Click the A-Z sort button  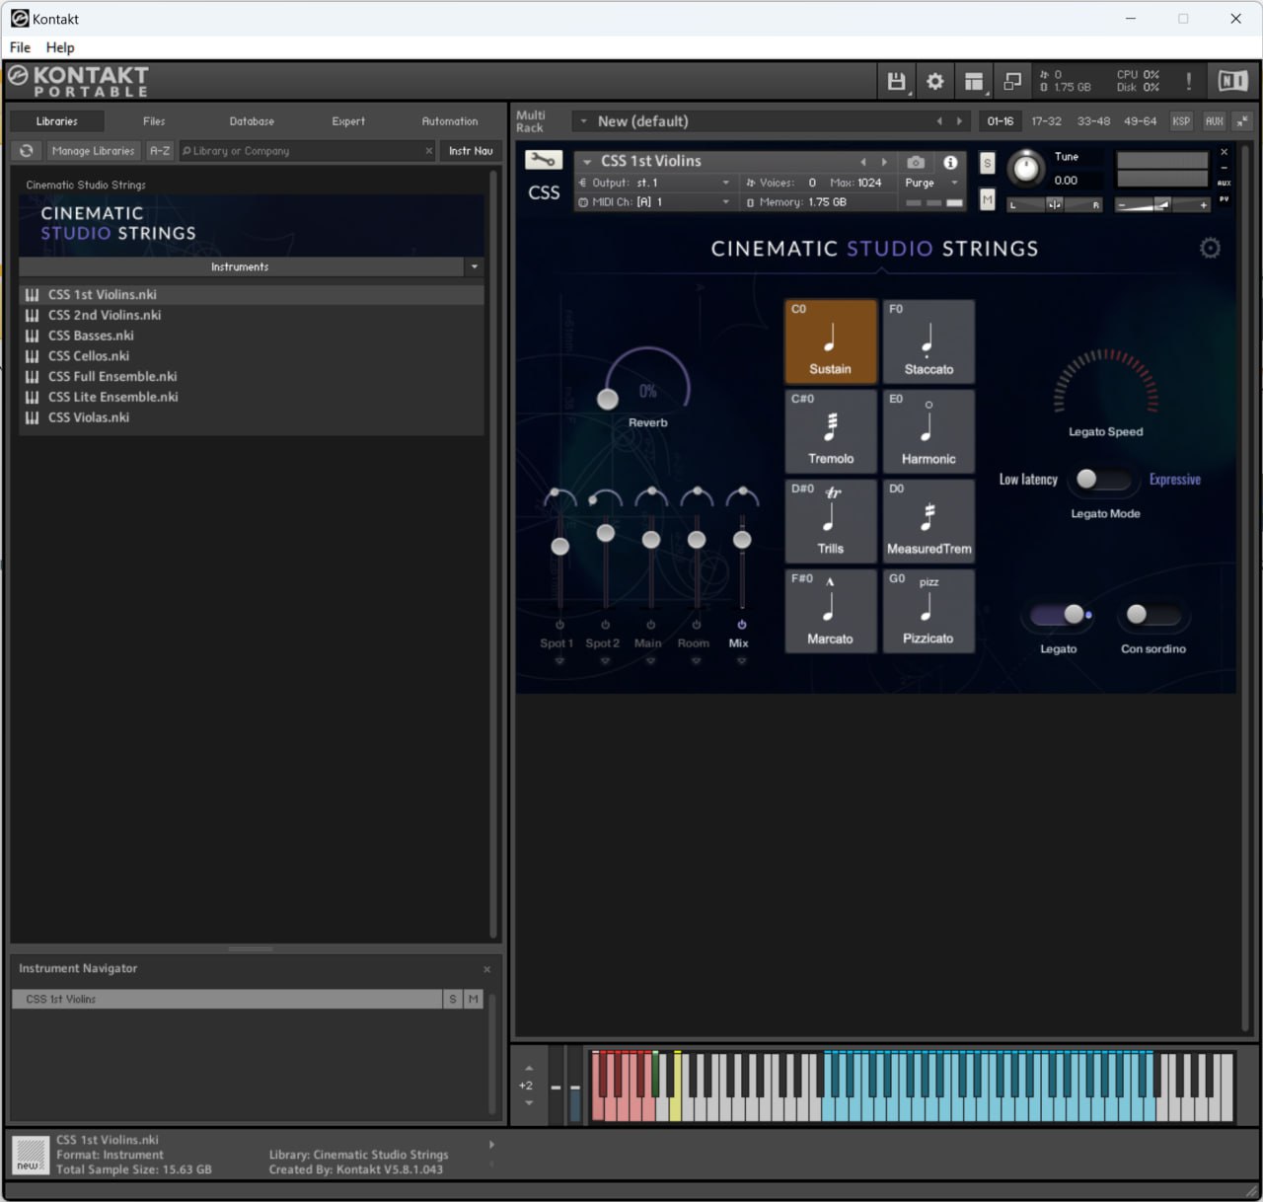coord(160,151)
